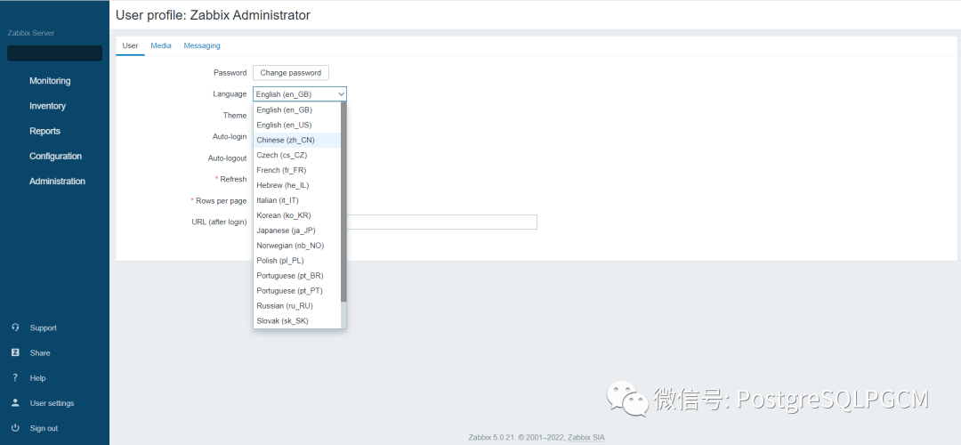Choose Polish (pl_PL) language option
961x445 pixels.
click(x=297, y=261)
